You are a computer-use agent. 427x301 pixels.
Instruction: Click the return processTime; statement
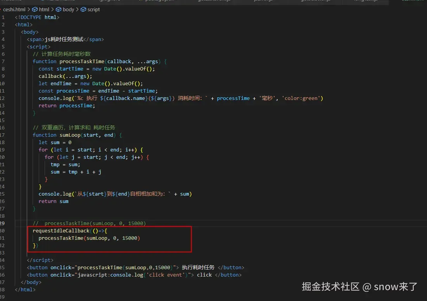point(67,105)
